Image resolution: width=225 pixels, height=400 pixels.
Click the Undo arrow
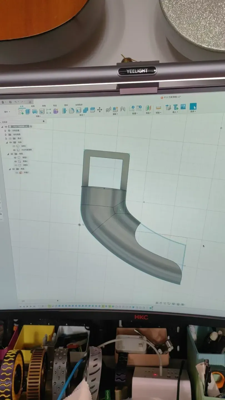coord(16,102)
